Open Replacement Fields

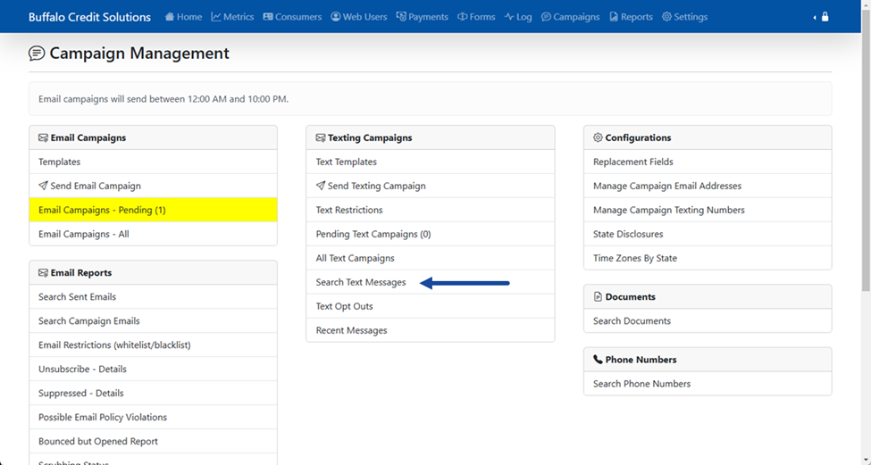click(x=708, y=162)
